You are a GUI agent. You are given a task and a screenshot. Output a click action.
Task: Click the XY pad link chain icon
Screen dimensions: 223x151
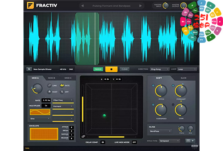pyautogui.click(x=83, y=136)
